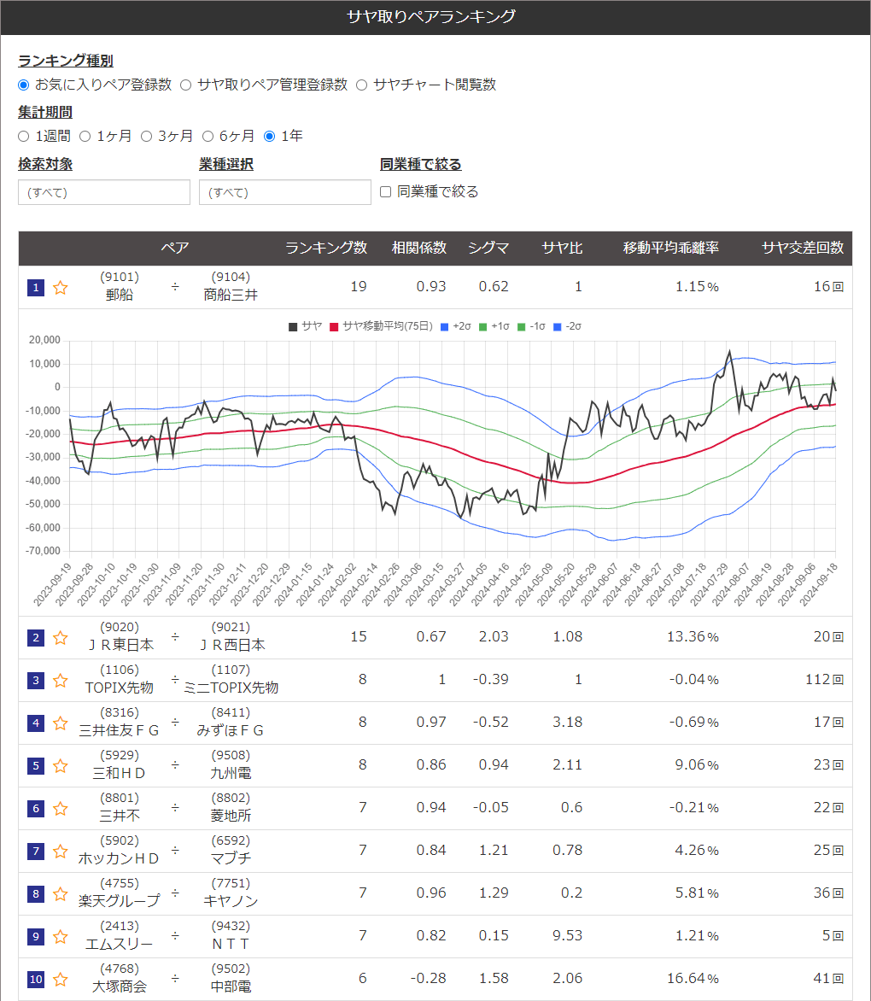Open the エムスリー stock link
The height and width of the screenshot is (1001, 871).
pos(119,944)
